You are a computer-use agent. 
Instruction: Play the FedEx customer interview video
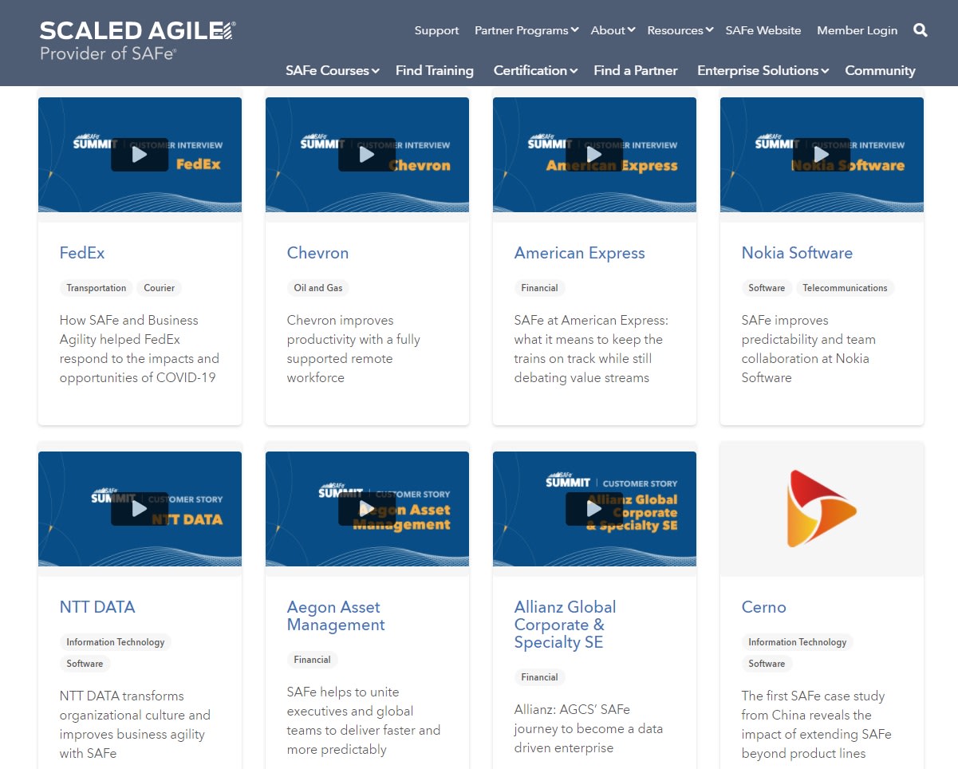[x=140, y=155]
